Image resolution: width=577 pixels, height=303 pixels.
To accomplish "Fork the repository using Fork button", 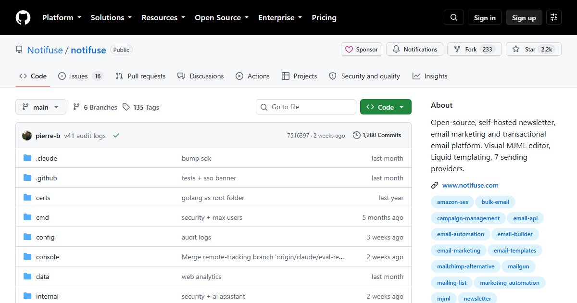I will pos(475,49).
